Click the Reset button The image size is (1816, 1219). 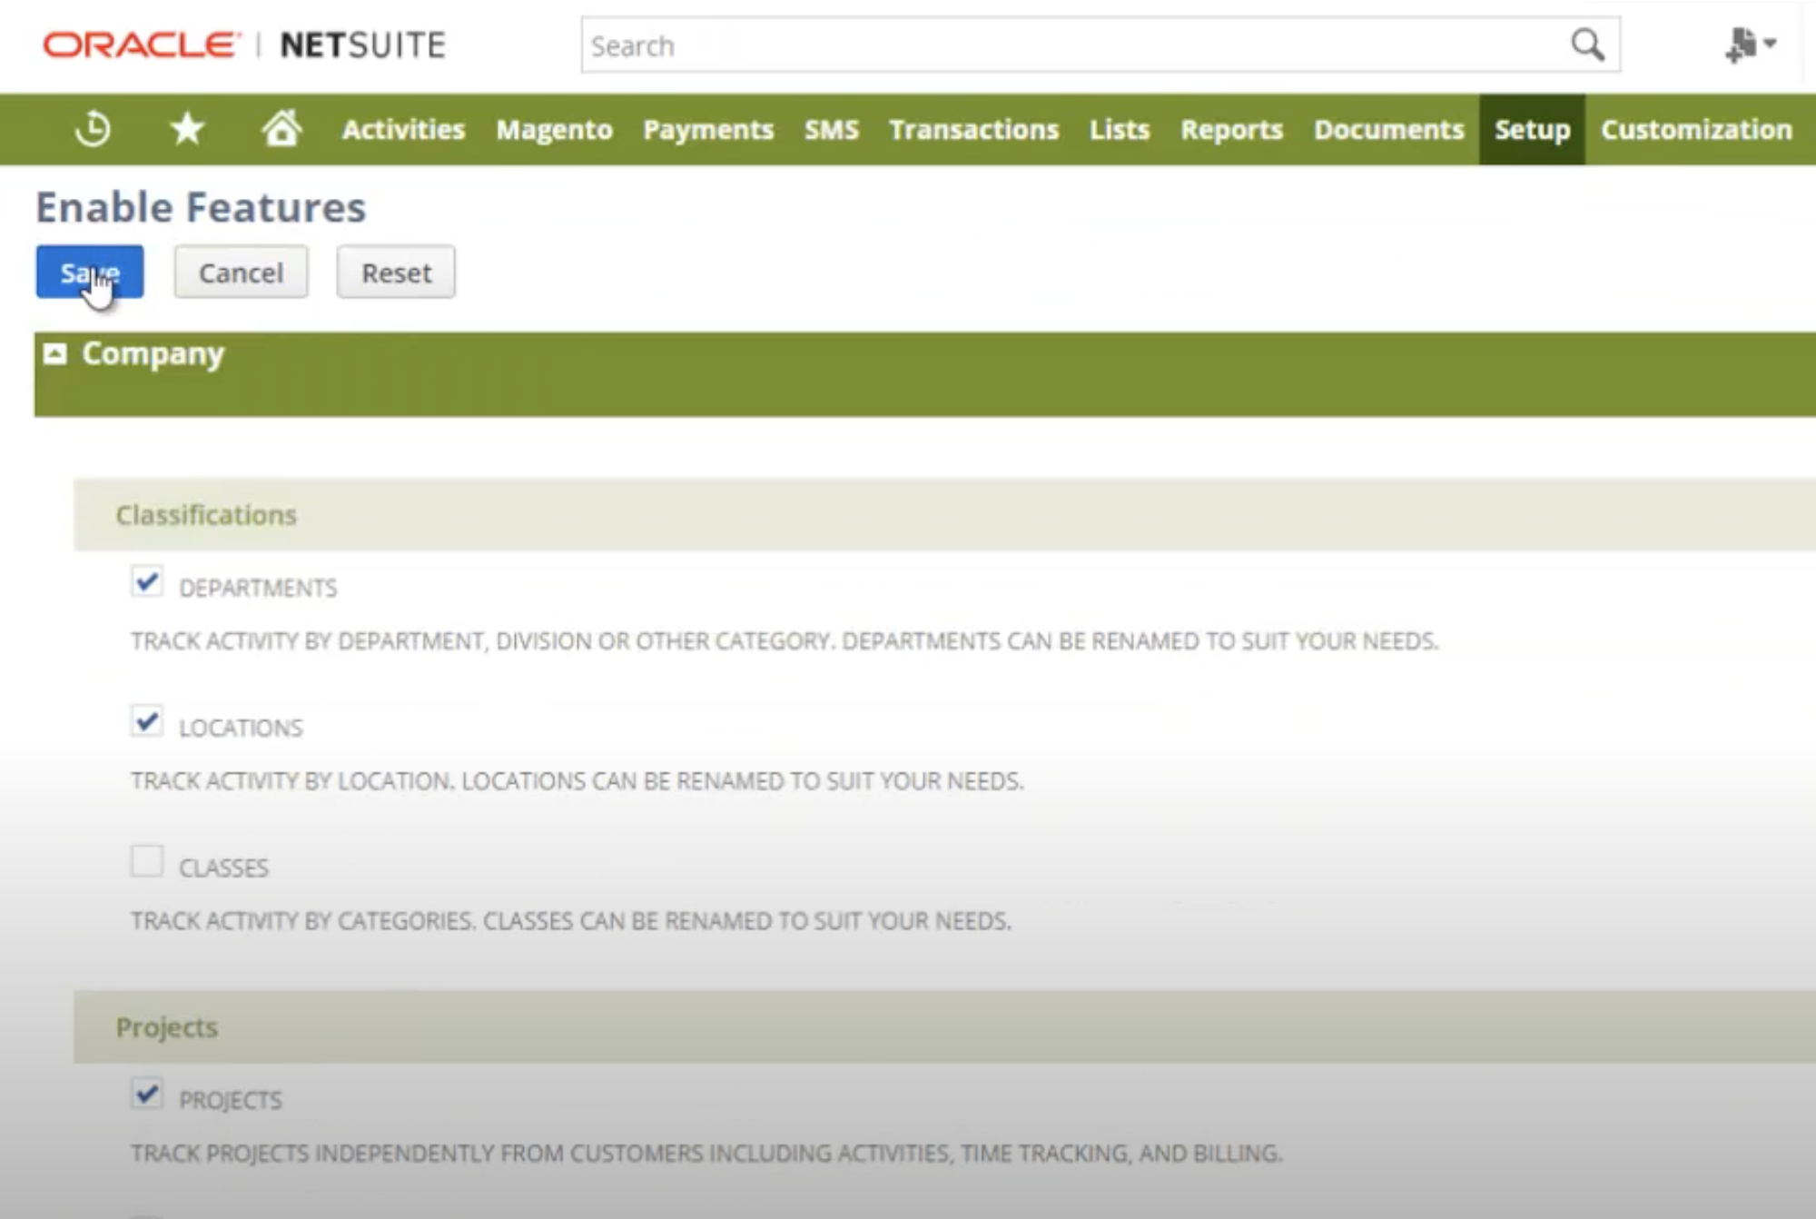pyautogui.click(x=396, y=272)
